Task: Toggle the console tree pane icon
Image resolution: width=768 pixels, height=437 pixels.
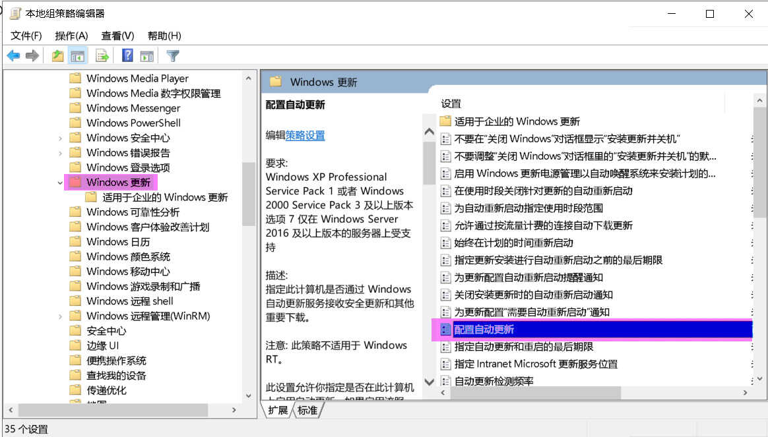Action: [x=77, y=56]
